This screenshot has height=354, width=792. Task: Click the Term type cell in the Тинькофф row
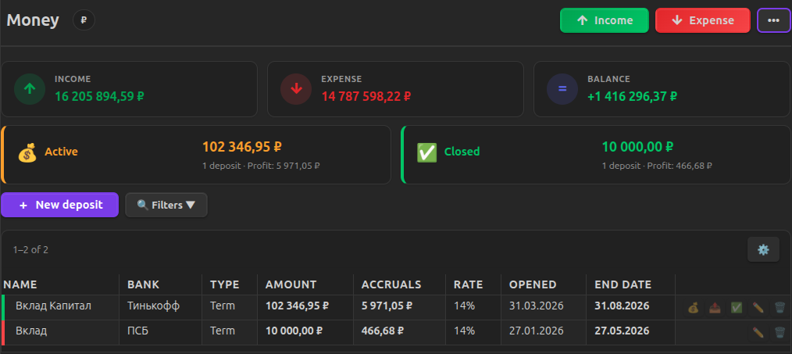click(223, 306)
